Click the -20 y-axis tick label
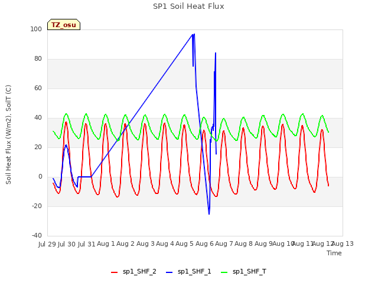 [x=37, y=206]
